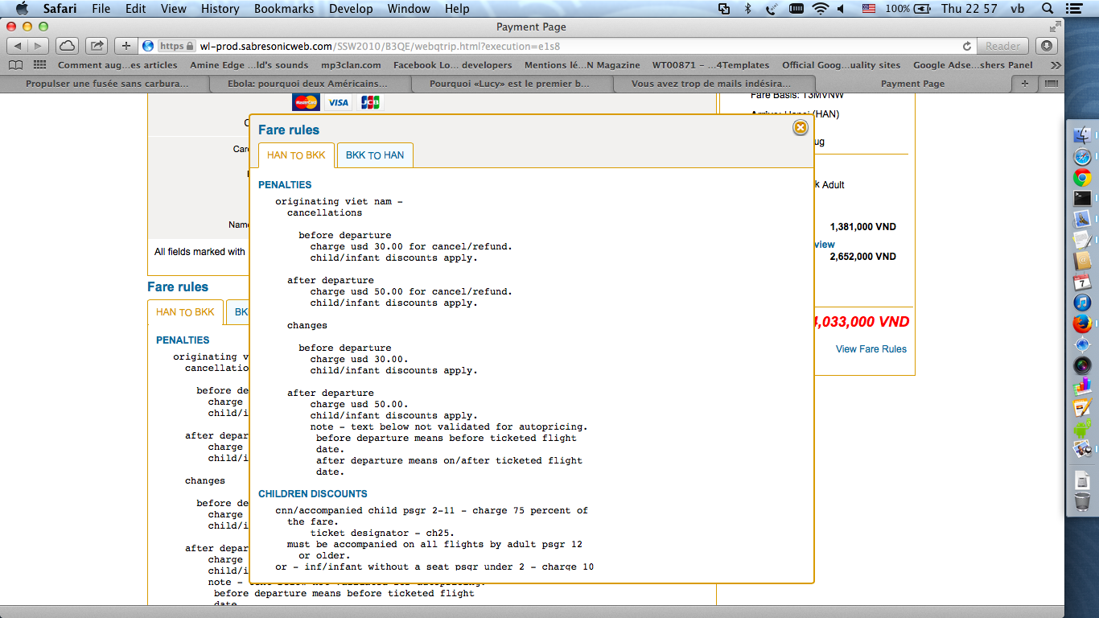Open Wi-Fi status menu

820,9
